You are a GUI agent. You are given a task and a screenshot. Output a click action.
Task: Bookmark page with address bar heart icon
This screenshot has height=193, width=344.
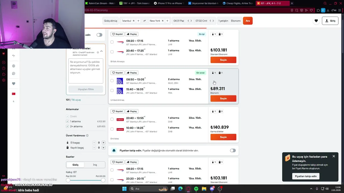(311, 10)
